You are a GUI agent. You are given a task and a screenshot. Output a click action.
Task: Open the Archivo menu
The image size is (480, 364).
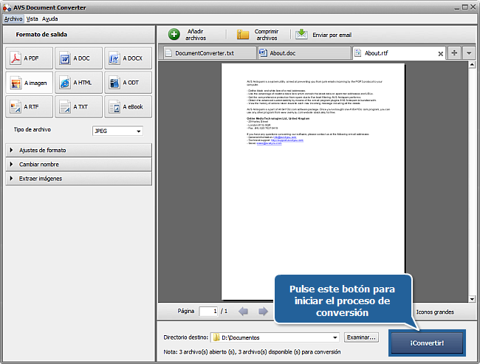13,19
